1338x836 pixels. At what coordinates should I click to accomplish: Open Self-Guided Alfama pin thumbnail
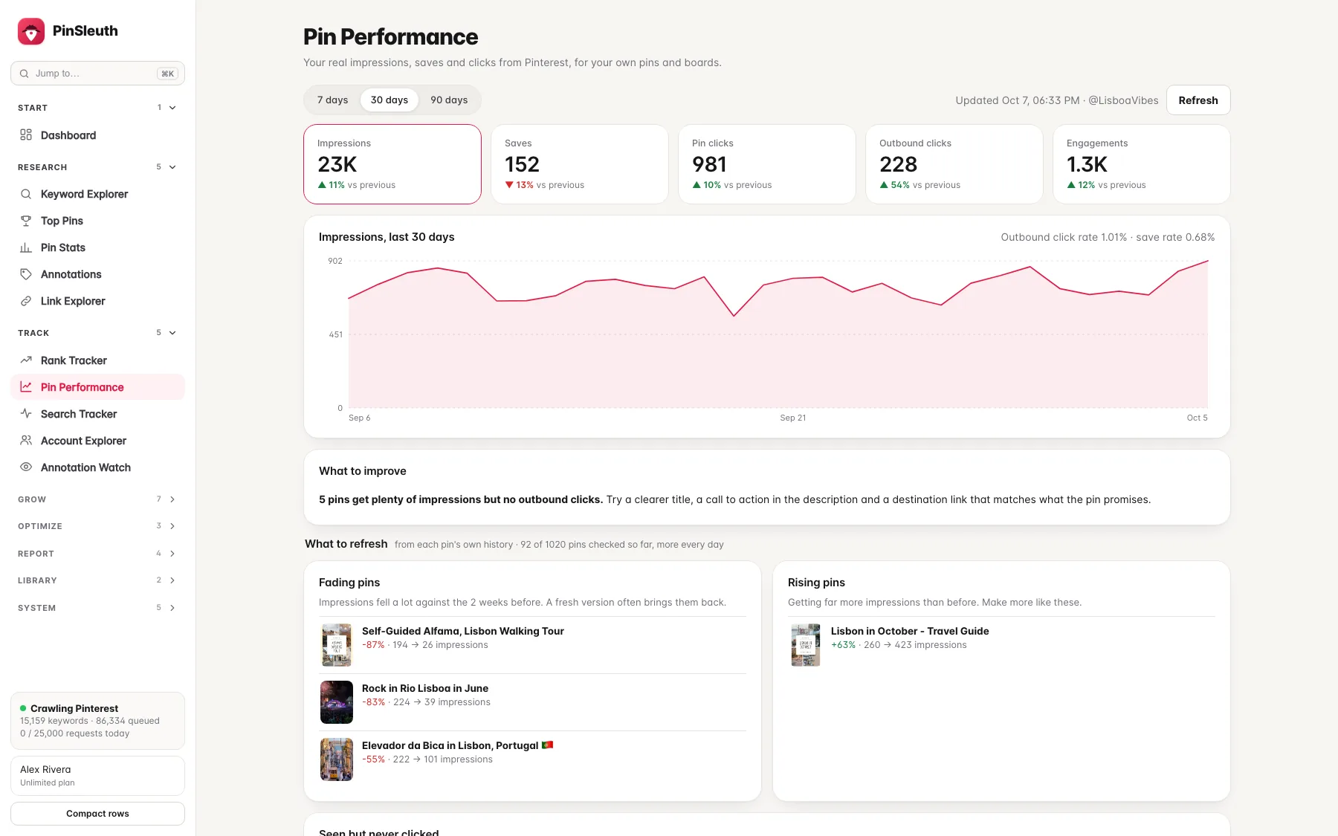[x=337, y=645]
